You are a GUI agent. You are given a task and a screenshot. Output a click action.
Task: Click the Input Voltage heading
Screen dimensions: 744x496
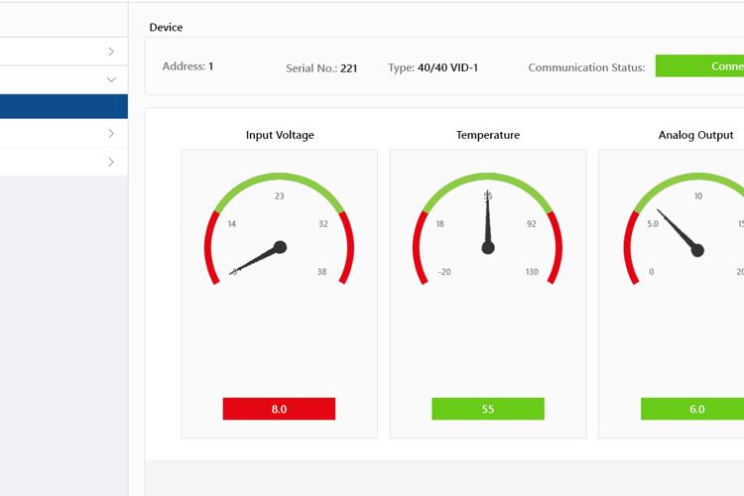click(x=280, y=135)
